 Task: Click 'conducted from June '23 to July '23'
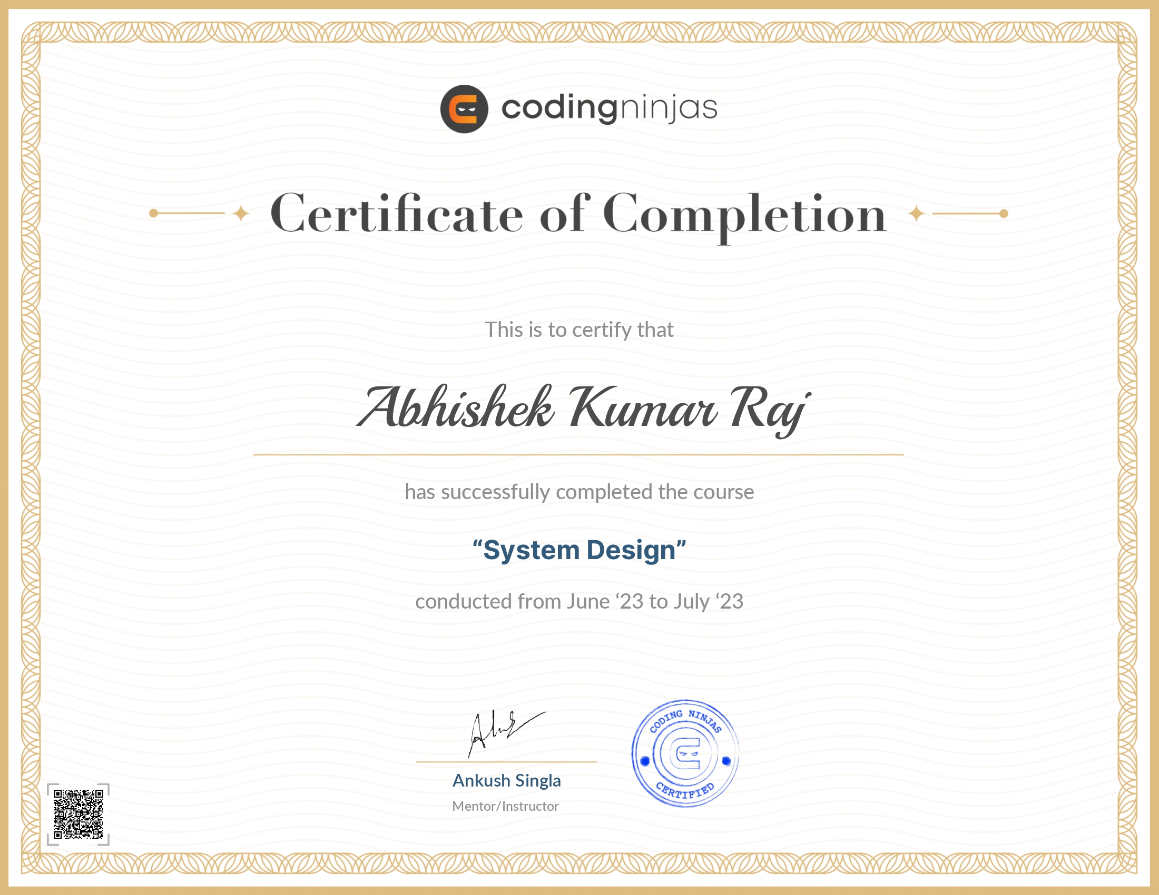tap(579, 601)
